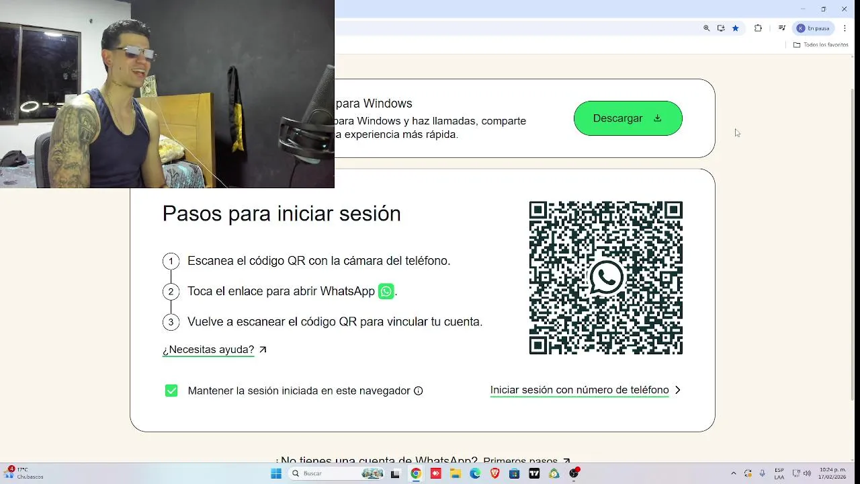Click text 'Vuelve a escanear el código QR'

tap(335, 322)
